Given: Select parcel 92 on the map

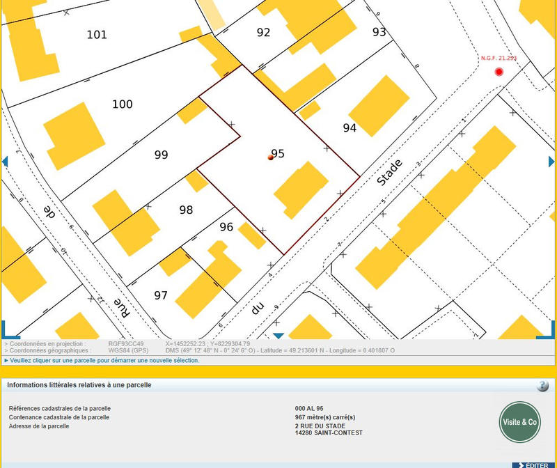Looking at the screenshot, I should pyautogui.click(x=263, y=32).
